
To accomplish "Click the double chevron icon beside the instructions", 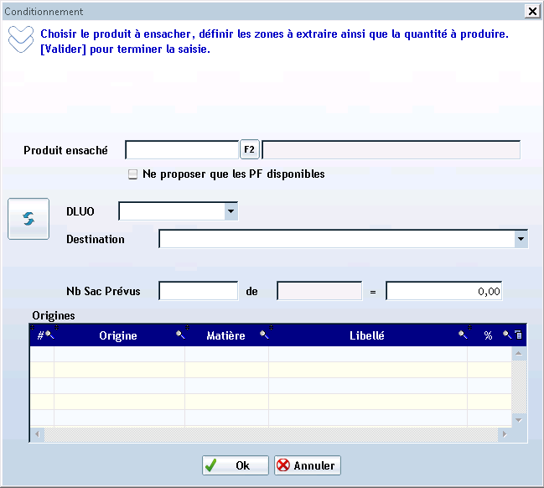I will [x=21, y=39].
